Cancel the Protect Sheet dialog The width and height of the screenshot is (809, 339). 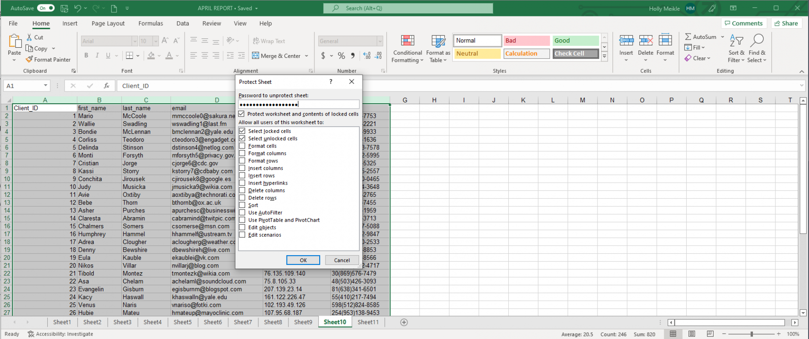(341, 260)
